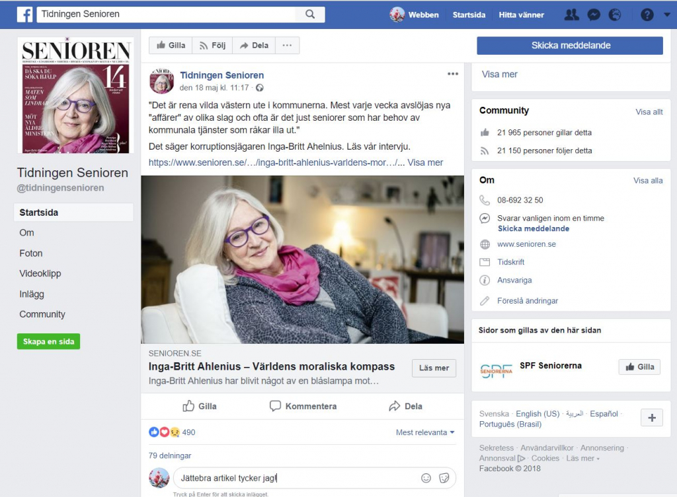Open the Mest relevanta sorting dropdown
The width and height of the screenshot is (677, 497).
425,432
